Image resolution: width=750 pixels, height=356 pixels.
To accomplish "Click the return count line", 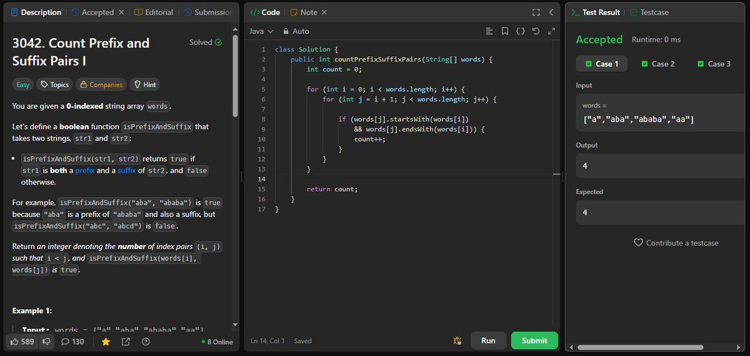I will 332,189.
